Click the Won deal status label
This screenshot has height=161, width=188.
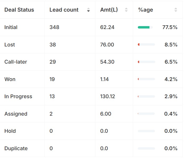click(10, 79)
